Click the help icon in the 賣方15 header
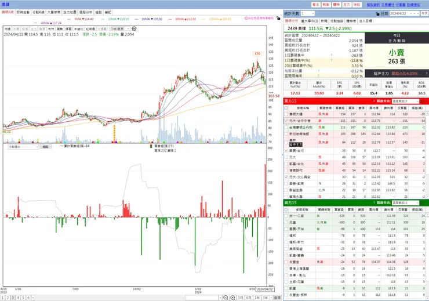 coord(374,203)
